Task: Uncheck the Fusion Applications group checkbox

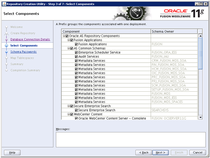Action: 72,40
